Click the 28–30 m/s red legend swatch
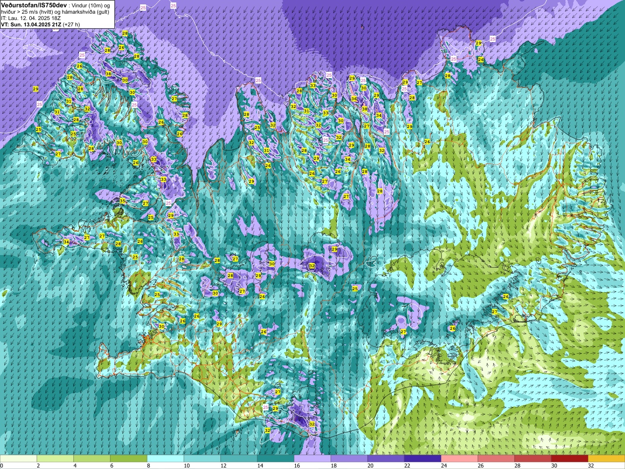Image resolution: width=625 pixels, height=469 pixels. click(533, 459)
